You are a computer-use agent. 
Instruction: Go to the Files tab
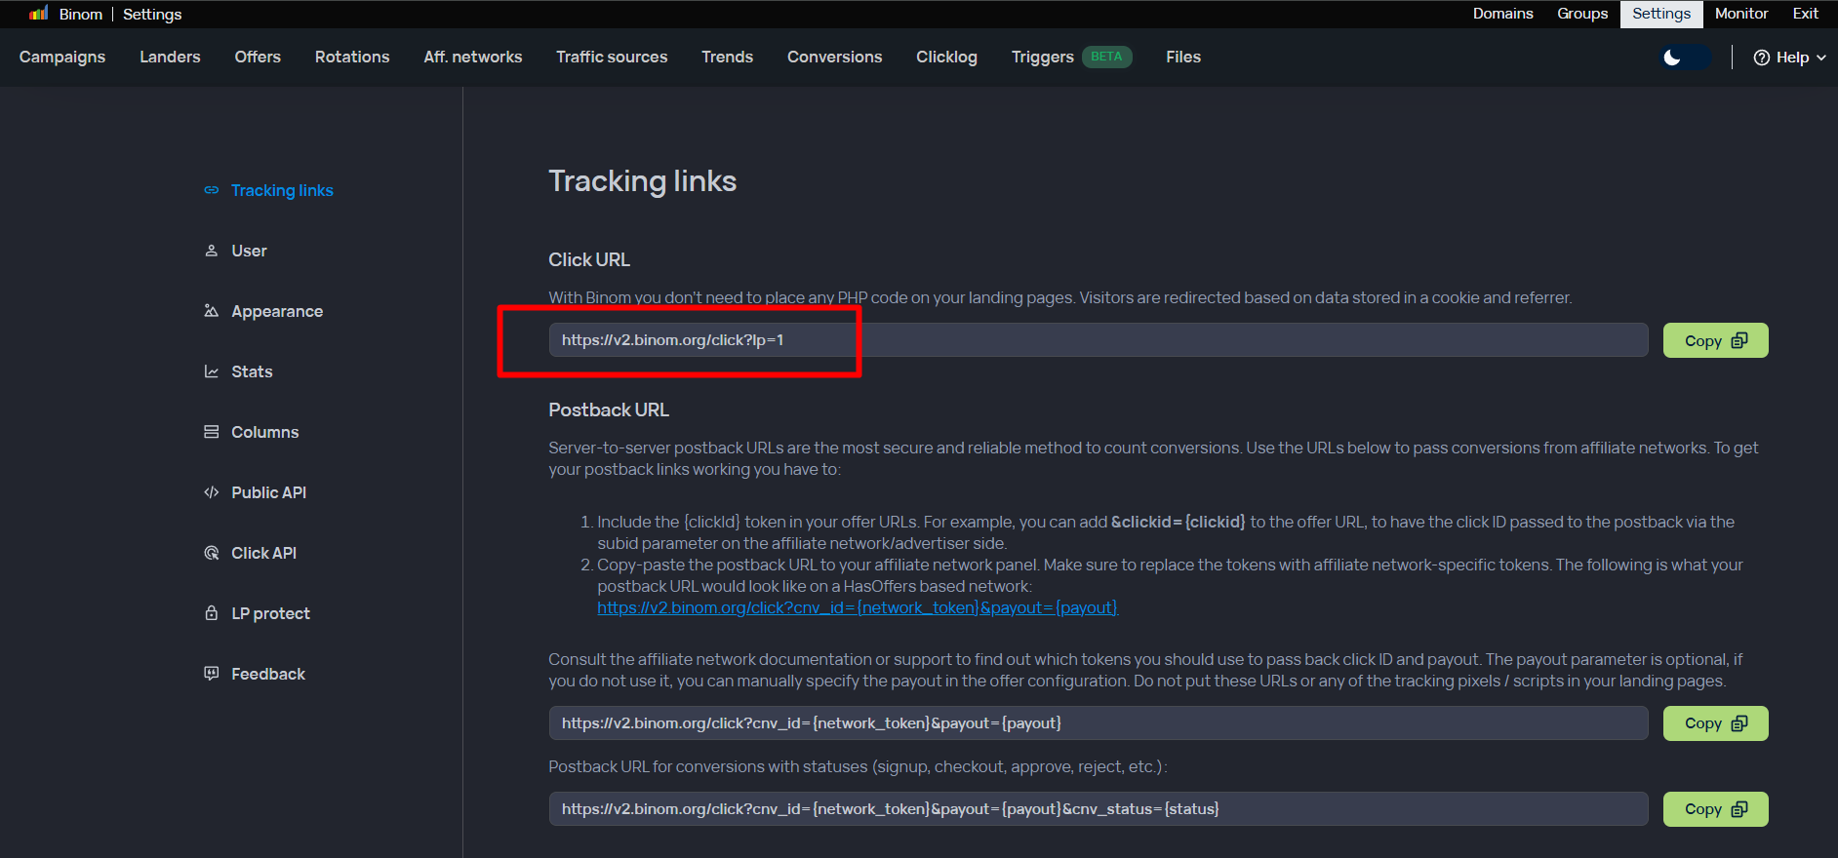point(1183,57)
